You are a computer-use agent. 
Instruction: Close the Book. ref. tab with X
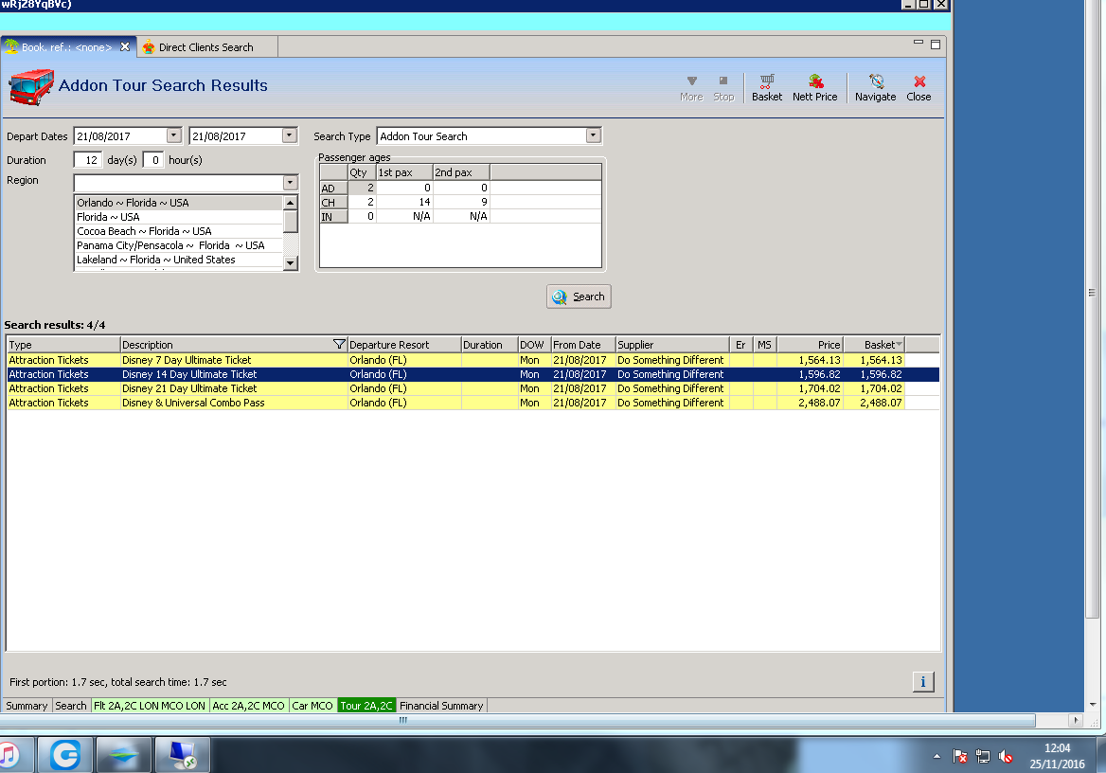click(x=125, y=46)
